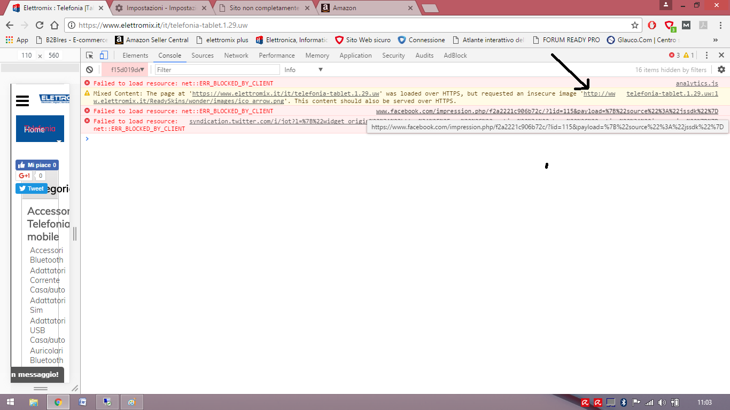Open a new browser tab
Image resolution: width=730 pixels, height=410 pixels.
(430, 8)
